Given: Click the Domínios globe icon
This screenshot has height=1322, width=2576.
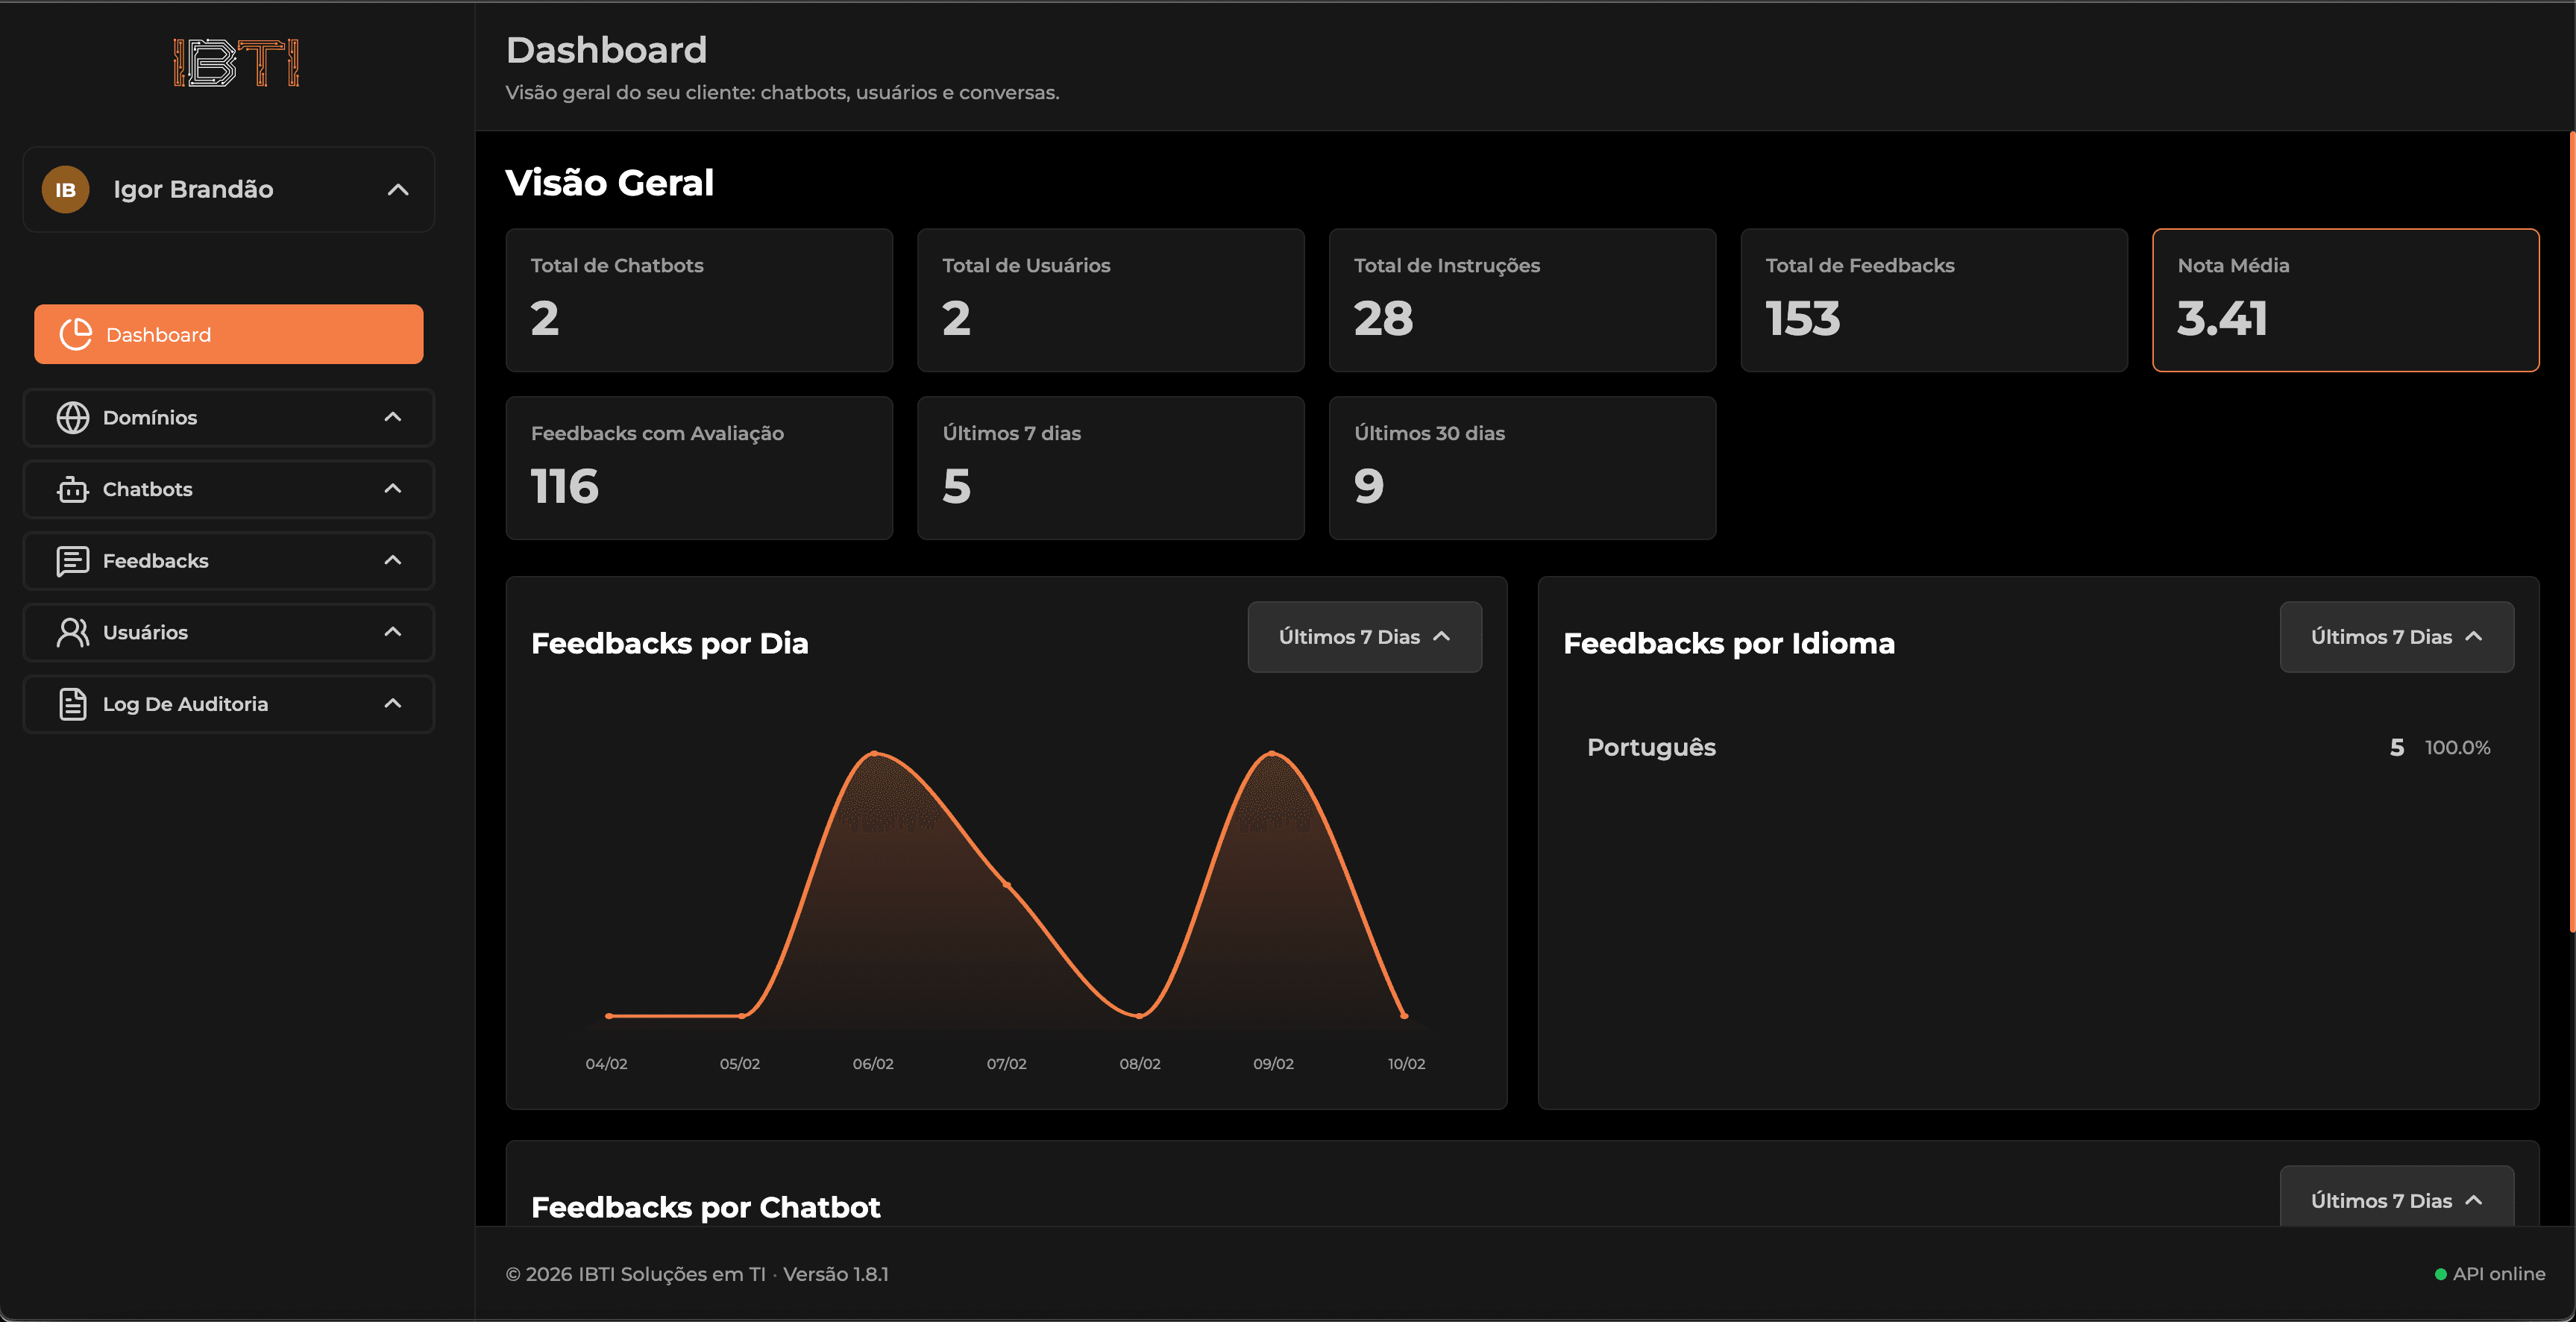Looking at the screenshot, I should point(72,418).
